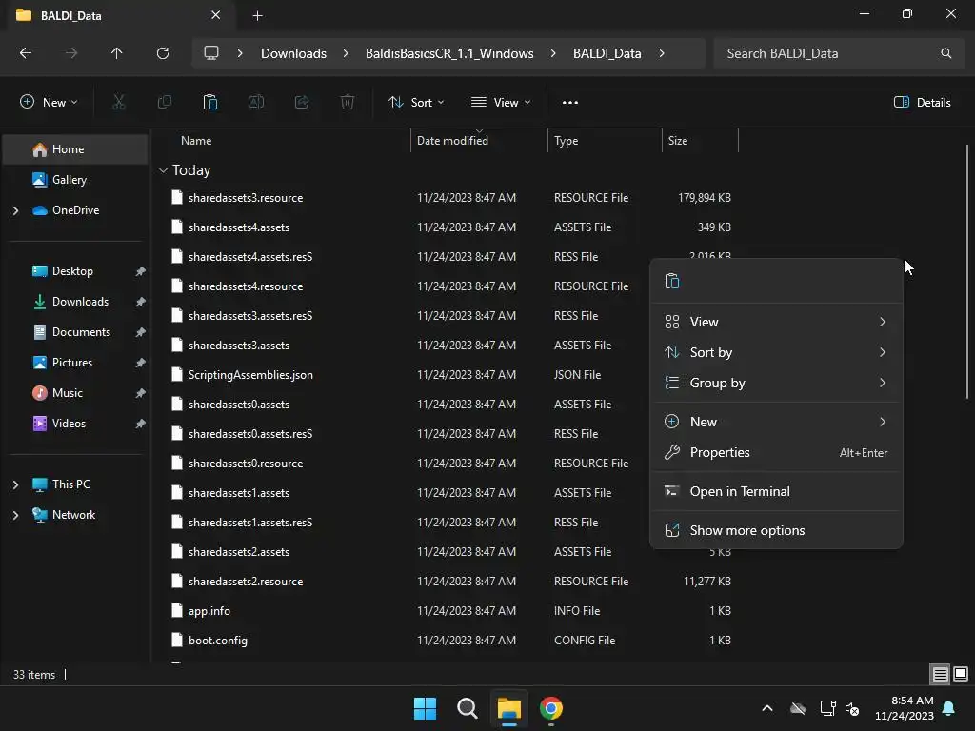Image resolution: width=975 pixels, height=731 pixels.
Task: Open Windows Start menu
Action: [x=426, y=708]
